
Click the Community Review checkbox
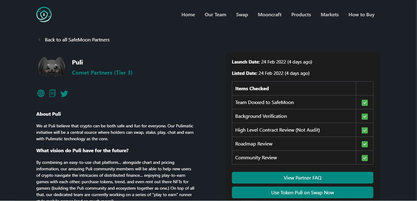tap(365, 158)
